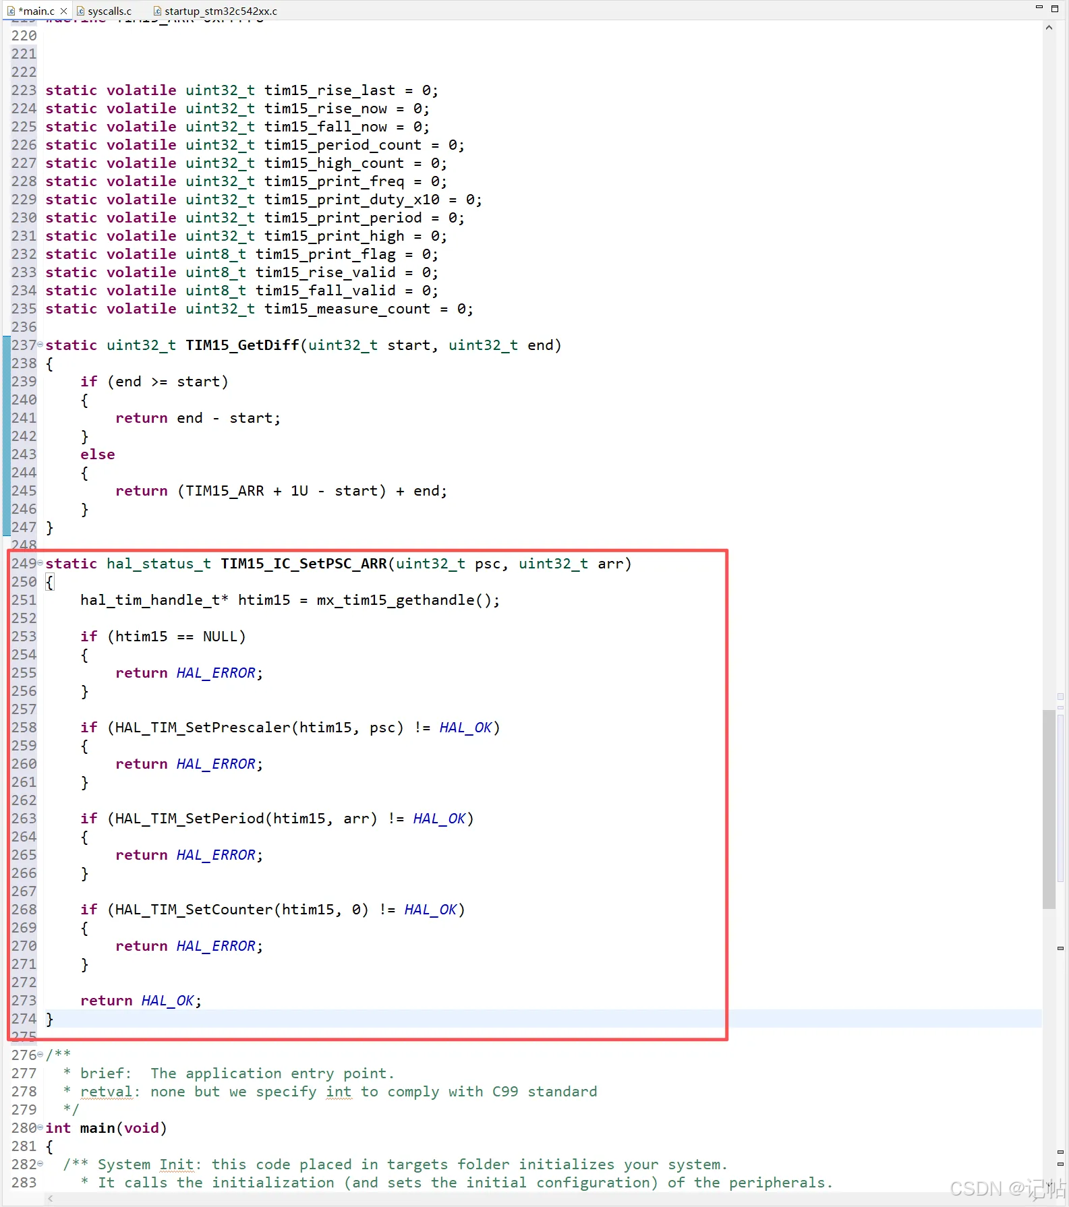Click the C file icon on syscalls.c tab

click(80, 11)
